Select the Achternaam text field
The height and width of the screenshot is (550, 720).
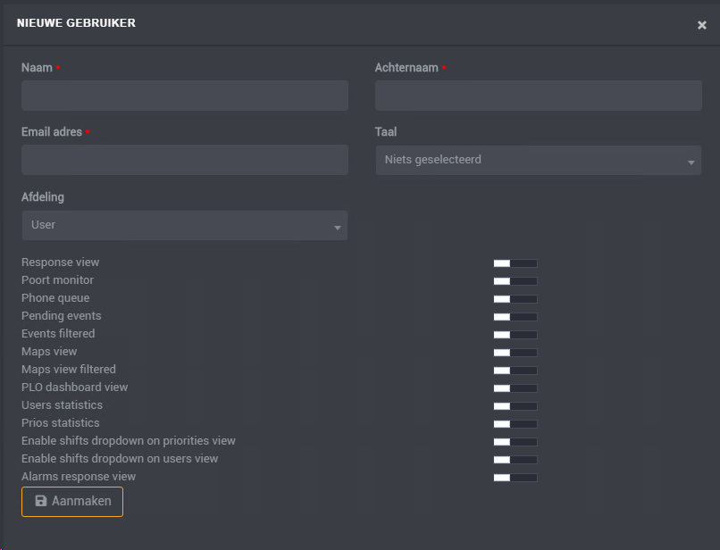(538, 96)
